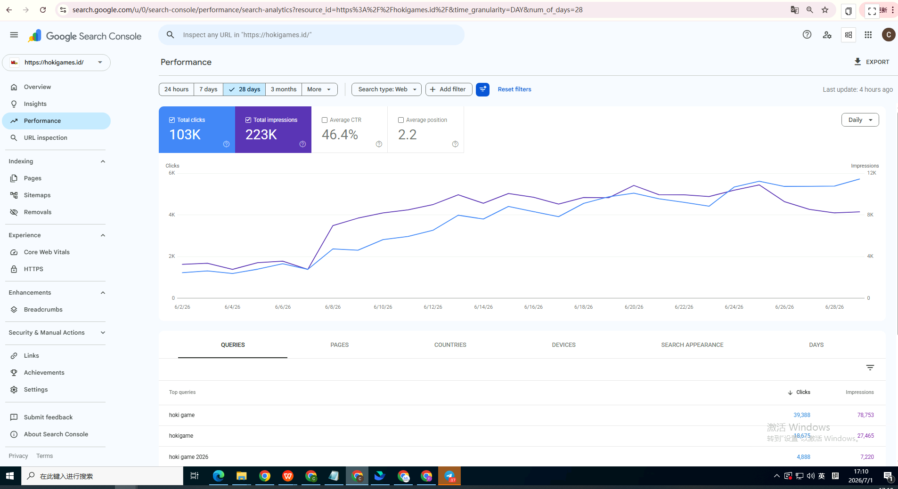Open File Explorer from taskbar
The height and width of the screenshot is (489, 898).
point(242,476)
